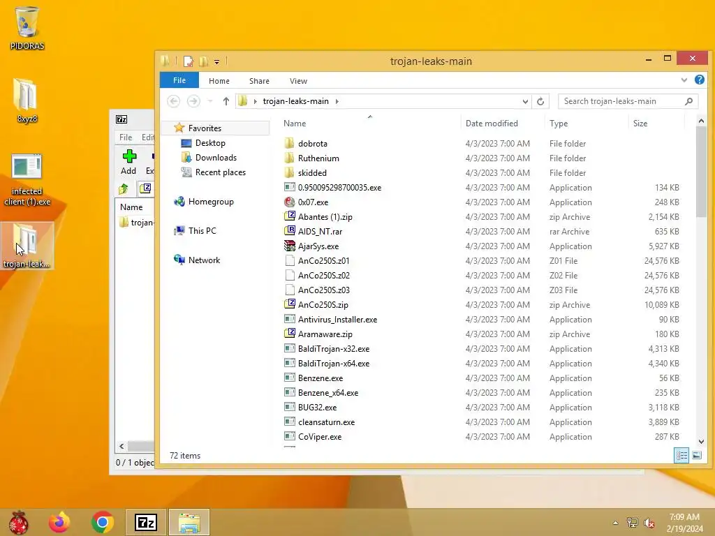Select the 0x07.exe file
The height and width of the screenshot is (536, 715).
(x=313, y=202)
